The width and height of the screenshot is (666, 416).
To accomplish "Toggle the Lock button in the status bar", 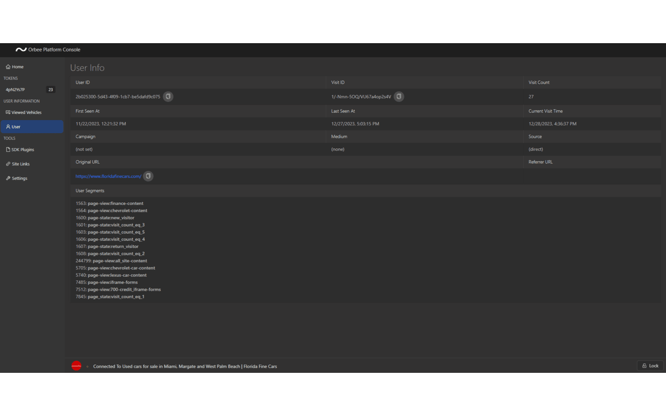I will (650, 366).
